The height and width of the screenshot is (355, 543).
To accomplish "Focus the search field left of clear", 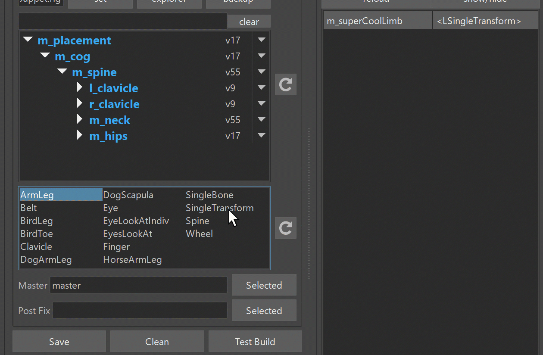I will [x=123, y=22].
